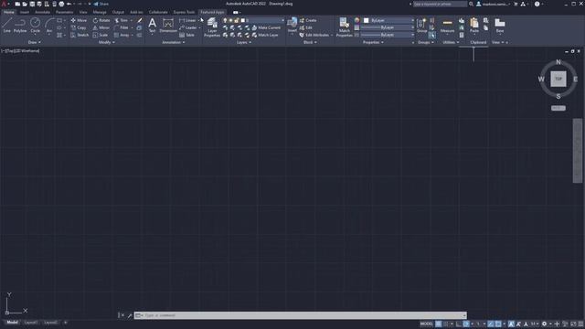
Task: Expand the Modify panel
Action: (x=107, y=42)
